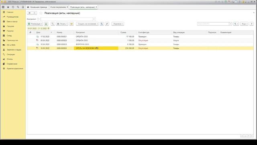Open the Производство section
257x145 pixels.
[12, 40]
